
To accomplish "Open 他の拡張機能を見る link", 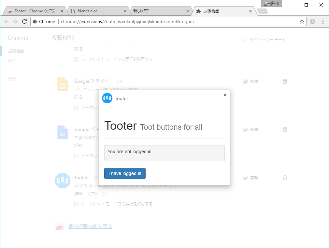I will tap(90, 226).
